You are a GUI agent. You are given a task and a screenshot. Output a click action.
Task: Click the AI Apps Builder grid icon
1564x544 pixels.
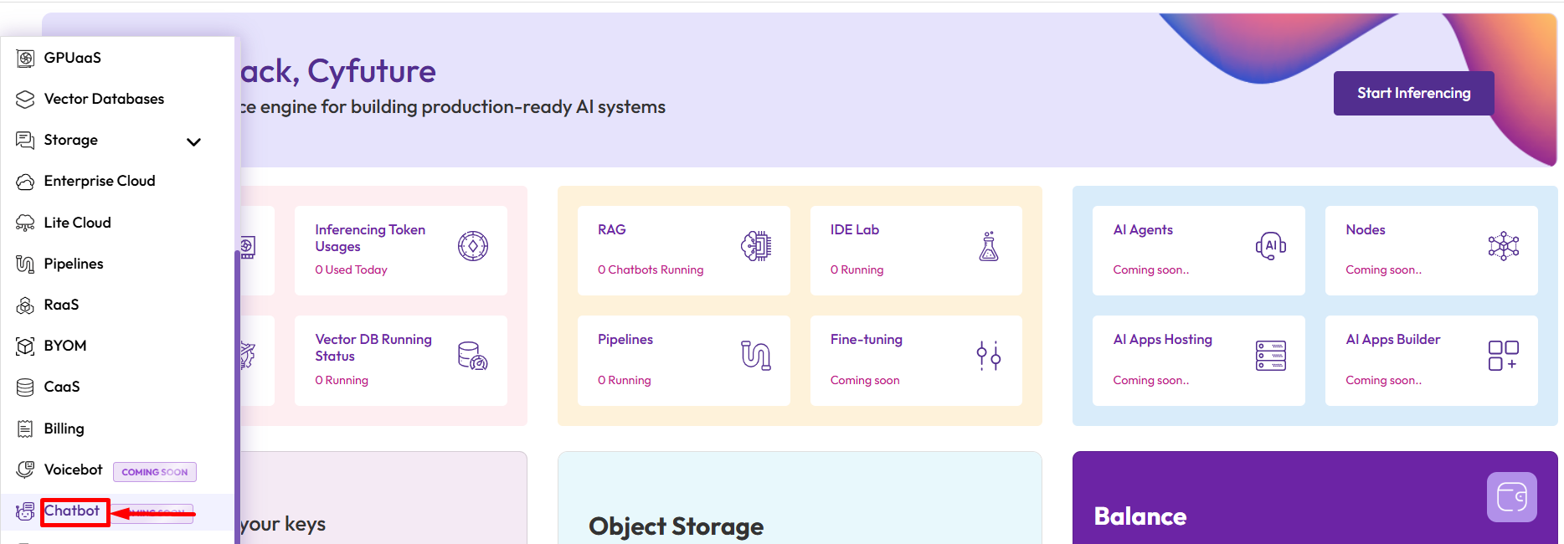(x=1503, y=356)
